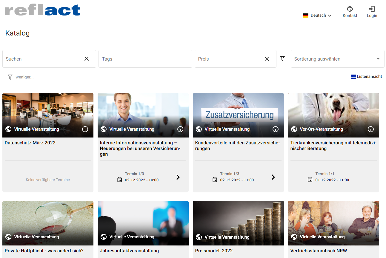The image size is (386, 258).
Task: Open Vertriebsstammtisch NRW title
Action: point(319,251)
